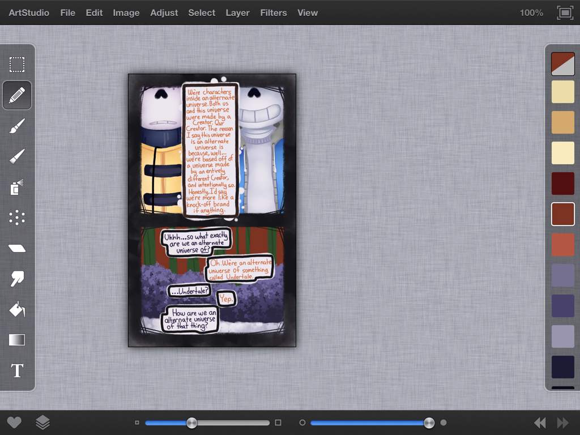The width and height of the screenshot is (580, 435).
Task: Open the ArtStudio menu
Action: (29, 12)
